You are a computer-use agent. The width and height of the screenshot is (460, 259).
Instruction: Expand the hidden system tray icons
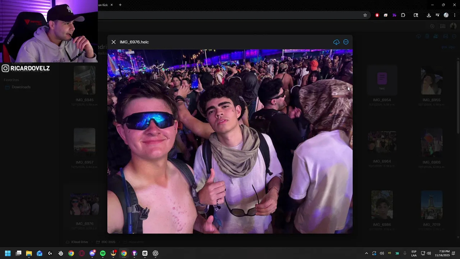[366, 253]
